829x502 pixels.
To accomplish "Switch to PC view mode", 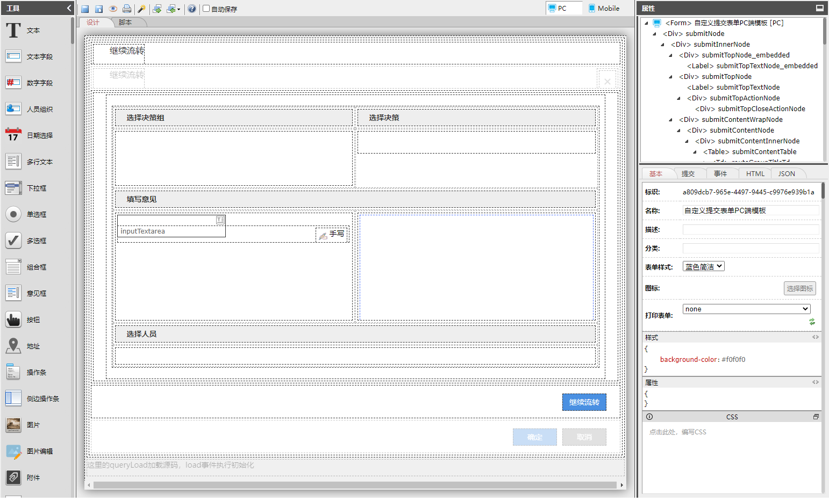I will coord(563,8).
